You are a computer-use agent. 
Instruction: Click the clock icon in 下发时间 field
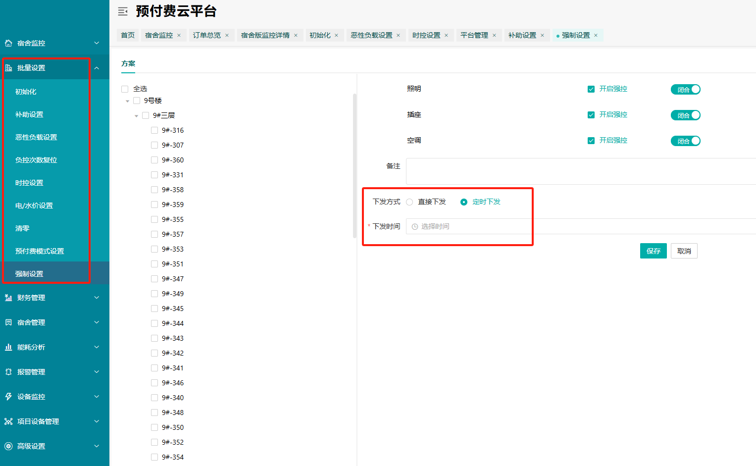415,227
